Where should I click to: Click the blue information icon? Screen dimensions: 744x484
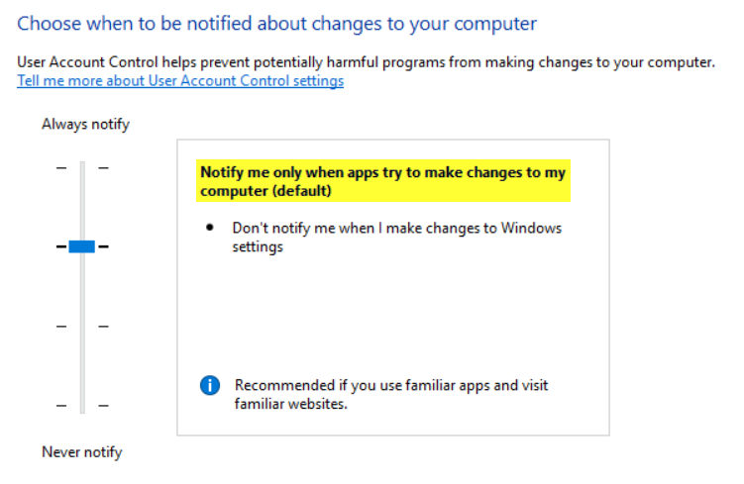point(210,385)
